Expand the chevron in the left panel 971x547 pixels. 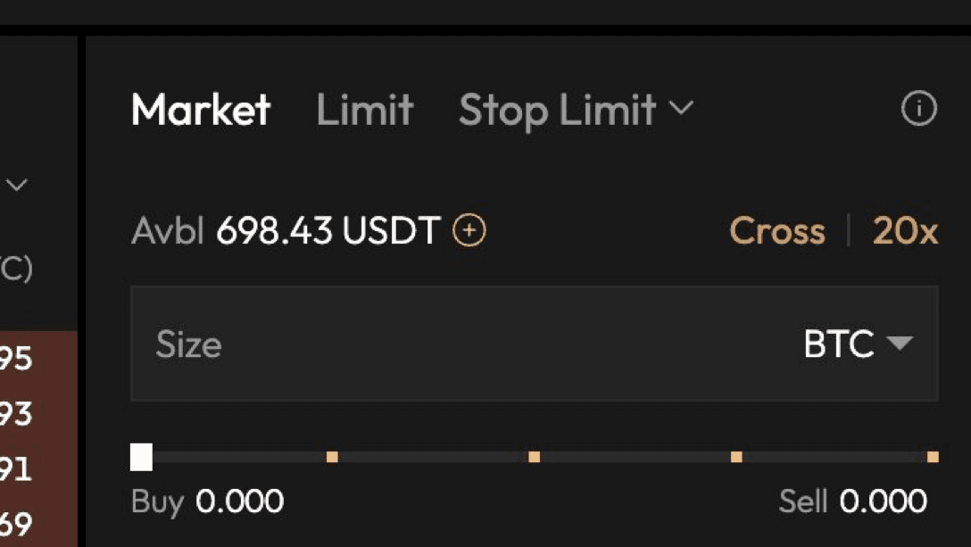pyautogui.click(x=17, y=185)
